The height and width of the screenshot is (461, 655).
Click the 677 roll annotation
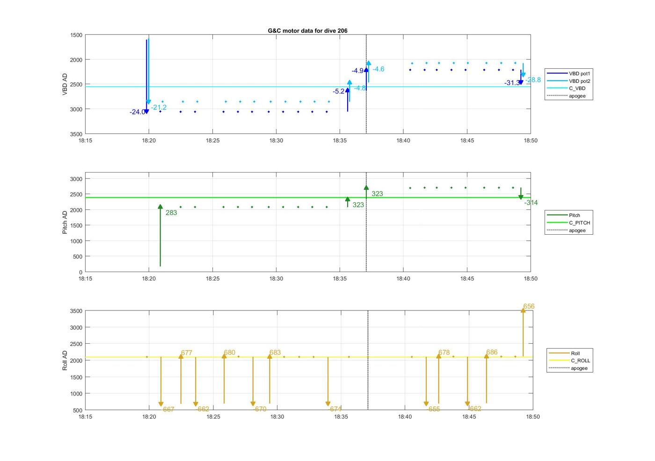pyautogui.click(x=186, y=353)
